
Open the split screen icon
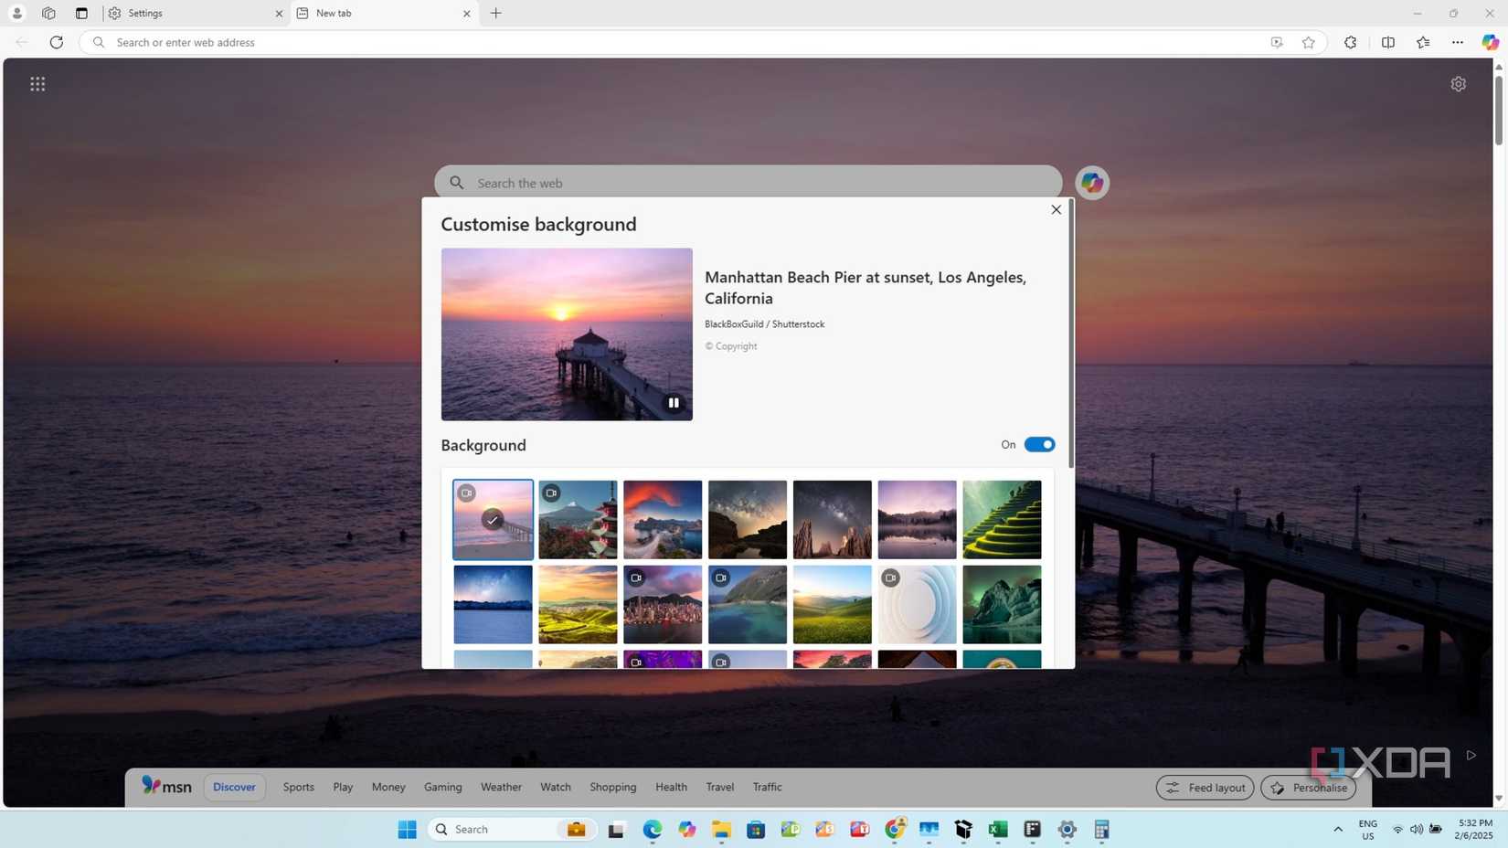(x=1388, y=42)
